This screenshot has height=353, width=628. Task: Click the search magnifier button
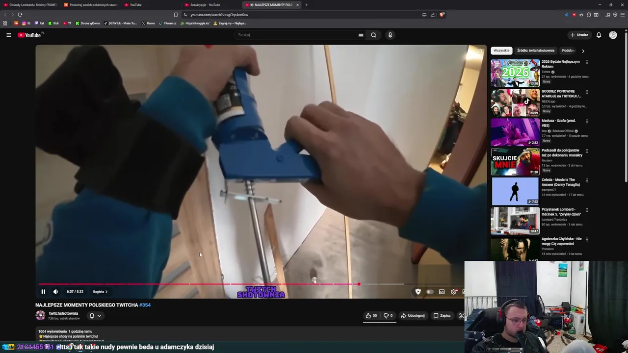tap(373, 35)
